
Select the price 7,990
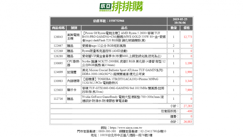pos(189,90)
